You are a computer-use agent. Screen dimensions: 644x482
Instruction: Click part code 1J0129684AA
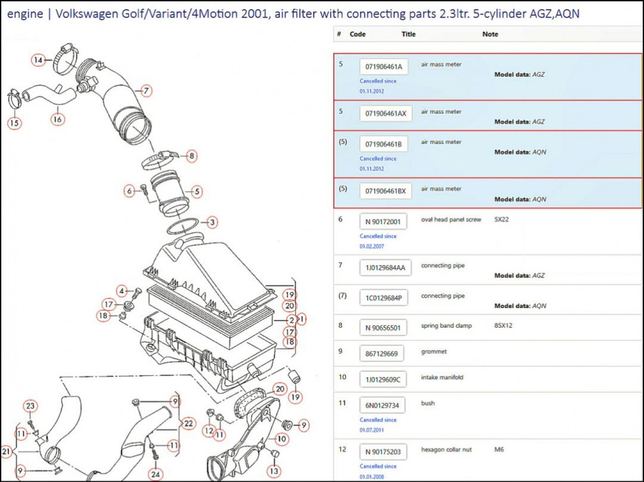(x=385, y=268)
